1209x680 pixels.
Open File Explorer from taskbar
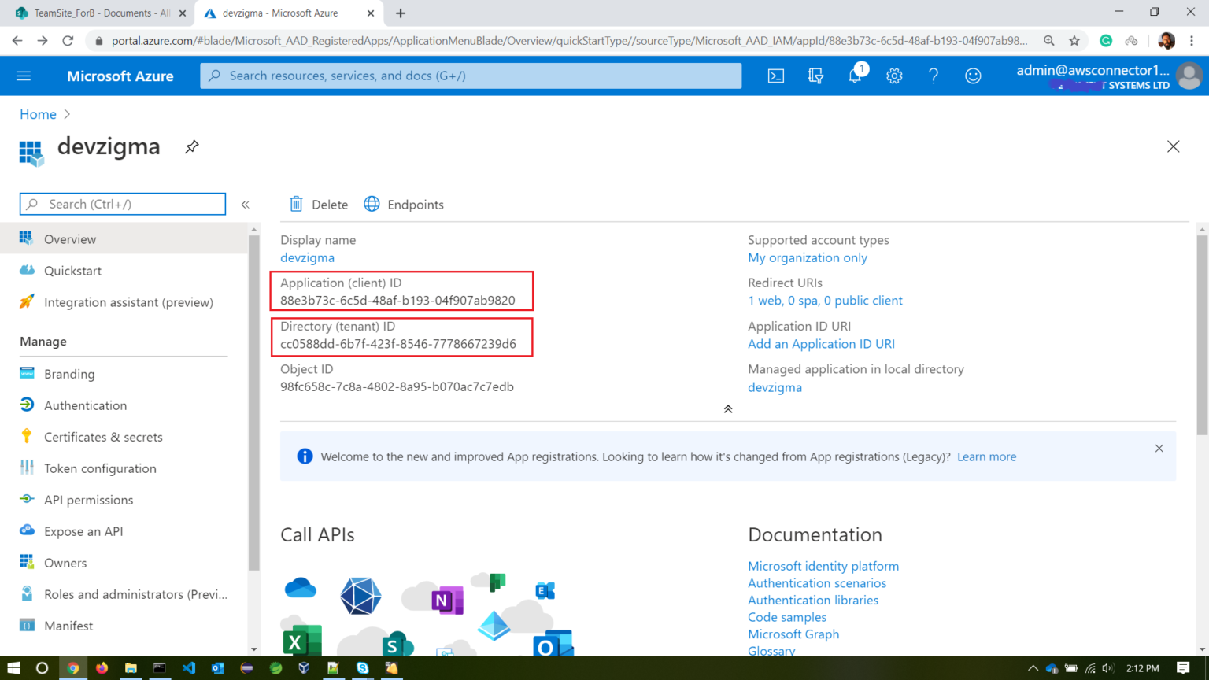point(131,668)
